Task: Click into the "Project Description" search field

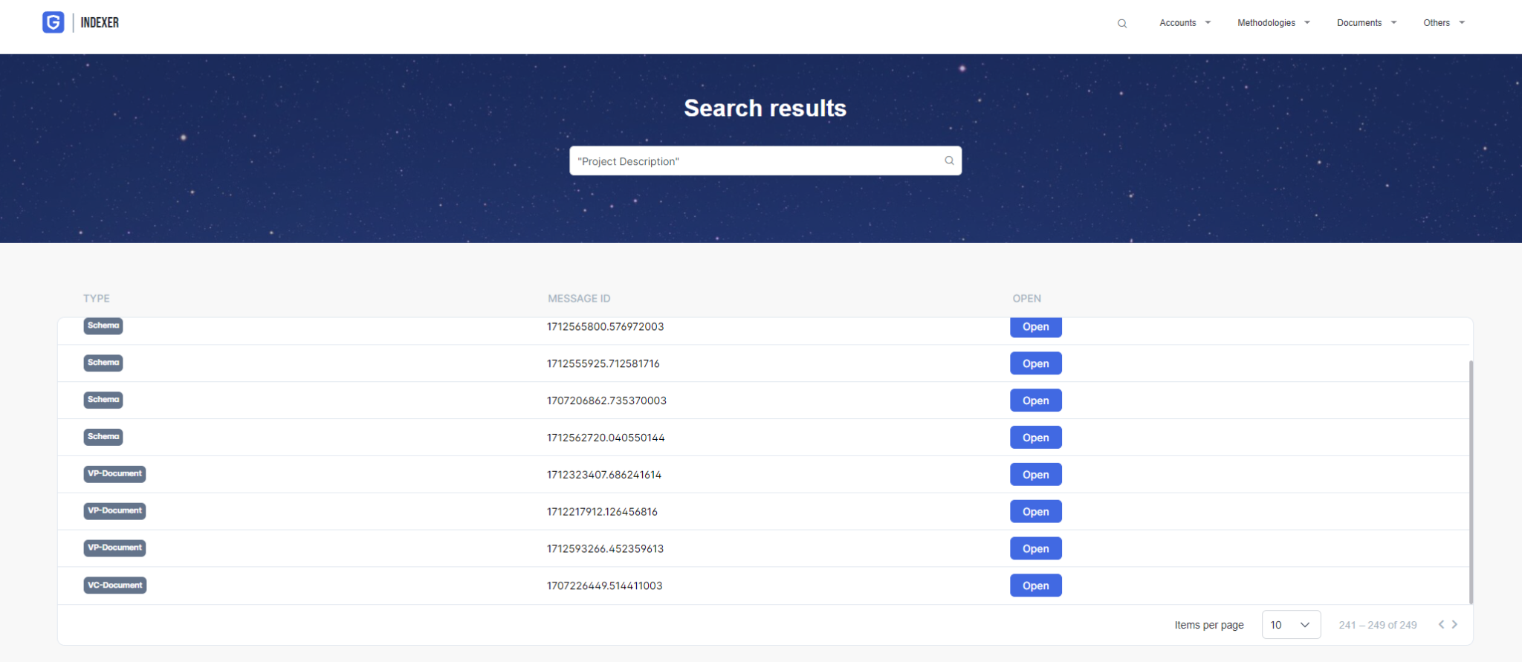Action: point(765,160)
